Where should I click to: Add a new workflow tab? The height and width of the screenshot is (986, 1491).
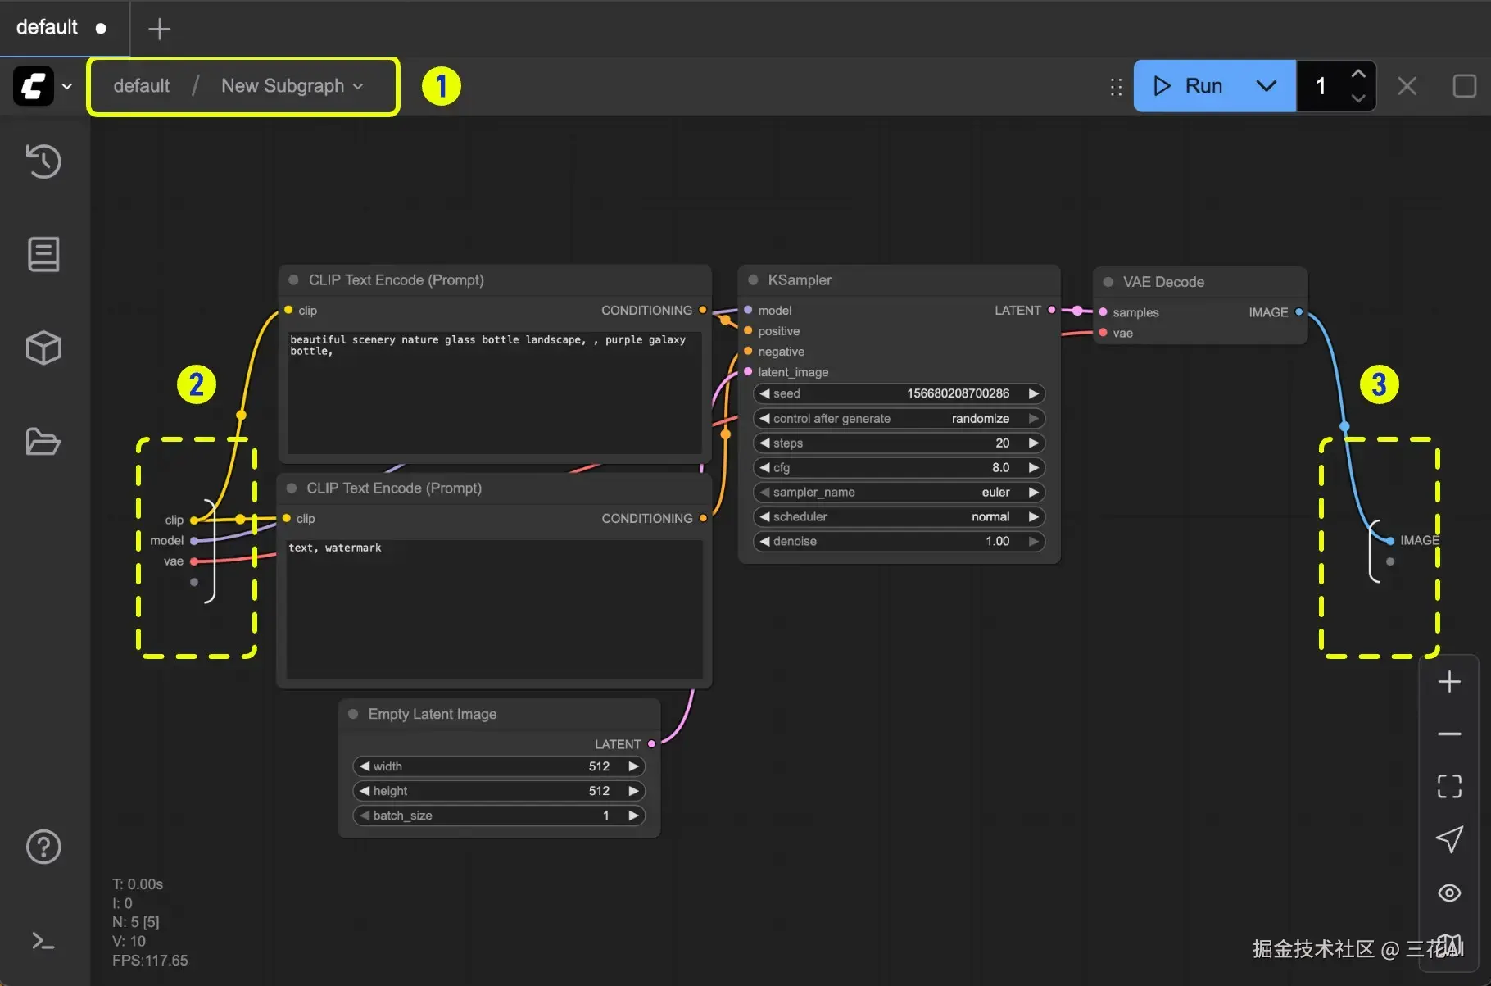point(159,30)
